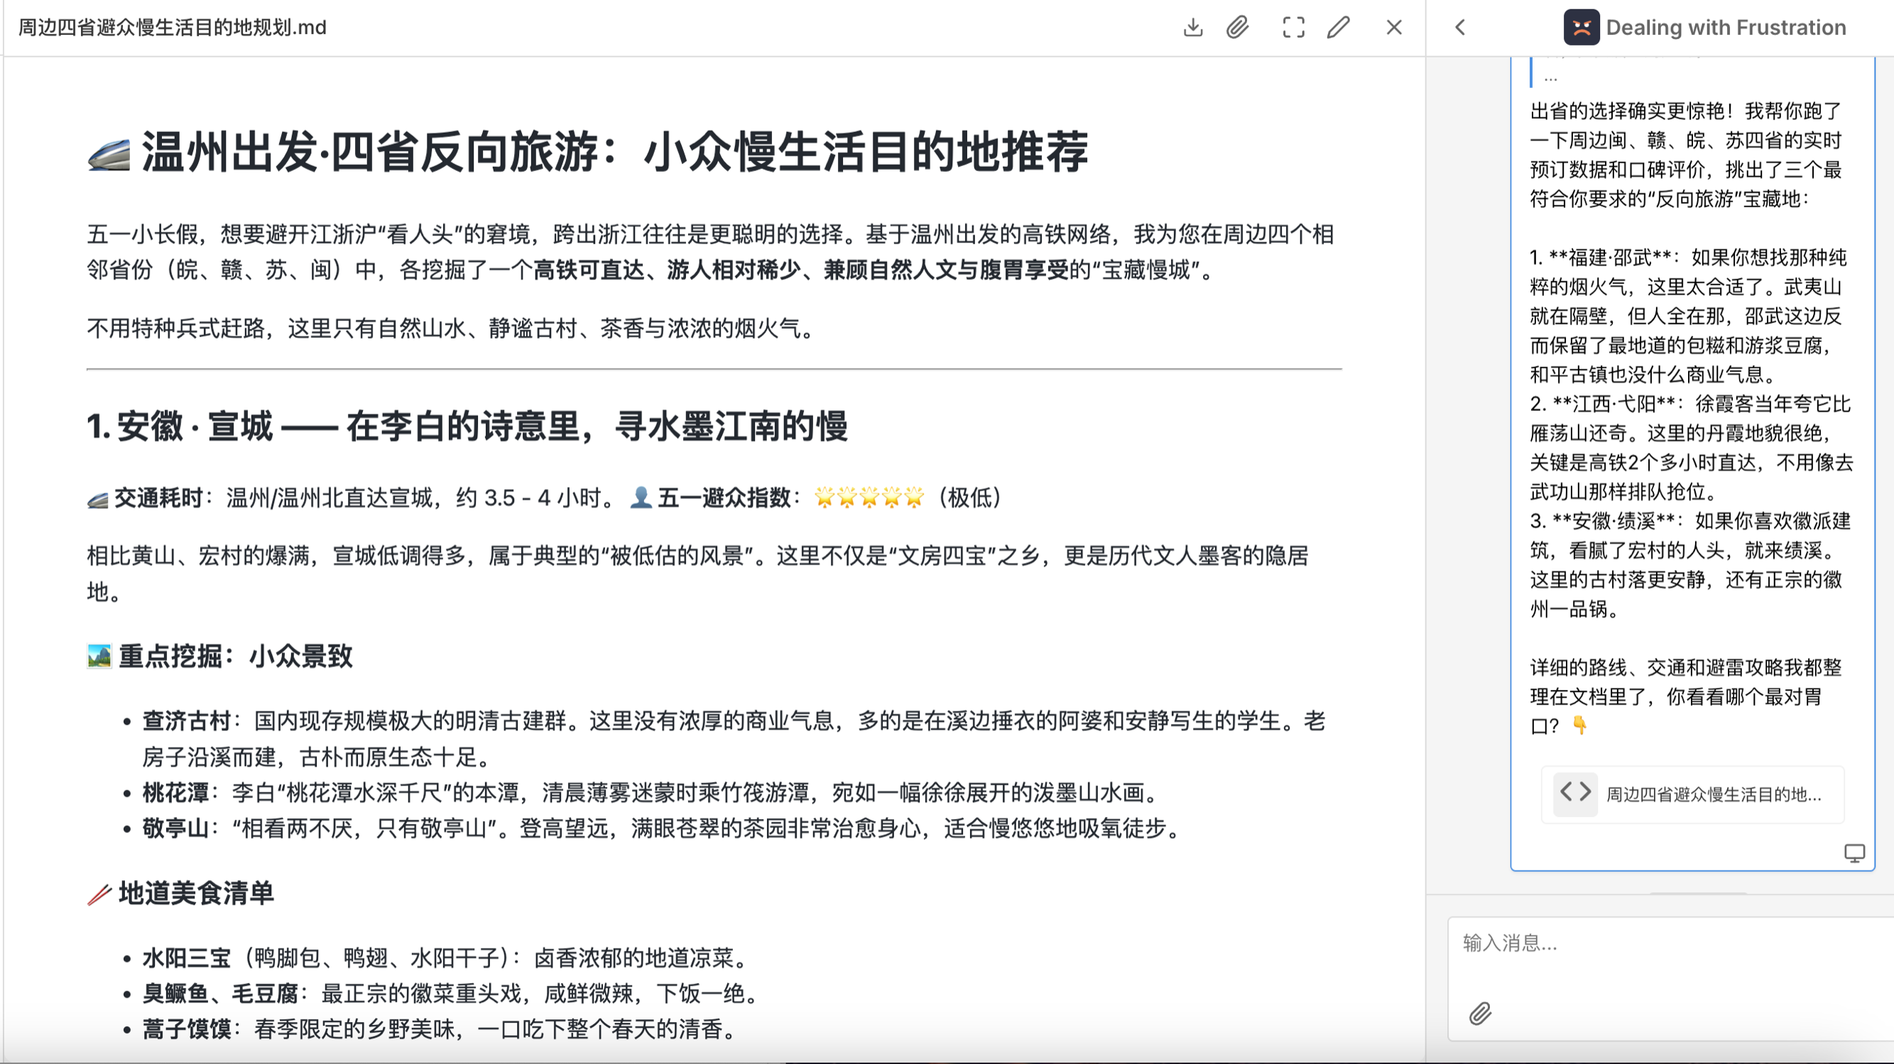Click the paperclip icon in document header
This screenshot has width=1894, height=1064.
(1237, 27)
